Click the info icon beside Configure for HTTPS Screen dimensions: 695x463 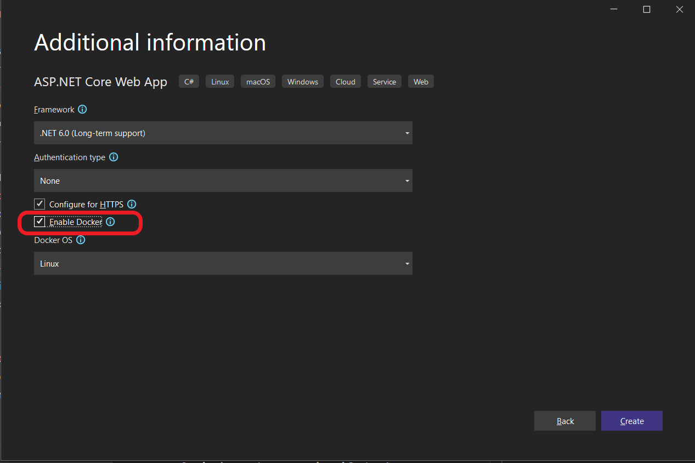[131, 204]
